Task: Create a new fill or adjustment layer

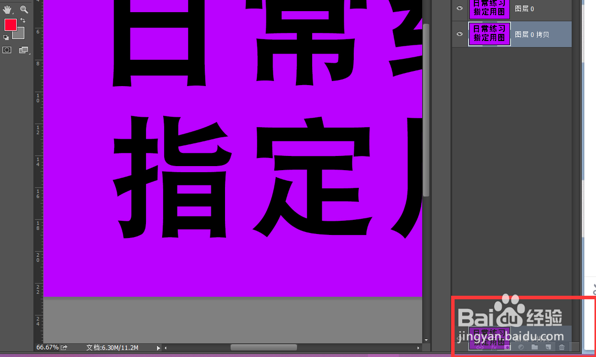Action: coord(521,347)
